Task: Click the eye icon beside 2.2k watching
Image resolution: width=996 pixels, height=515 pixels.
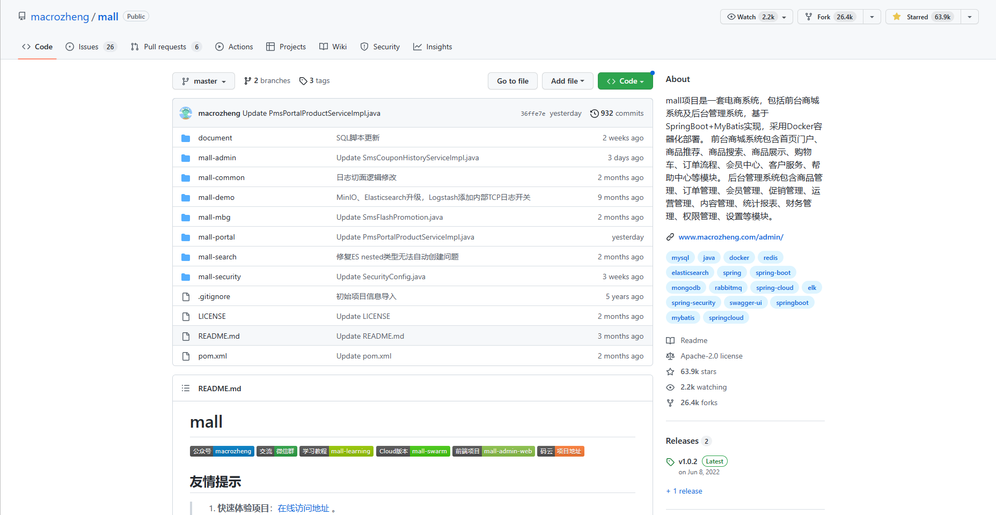Action: (670, 387)
